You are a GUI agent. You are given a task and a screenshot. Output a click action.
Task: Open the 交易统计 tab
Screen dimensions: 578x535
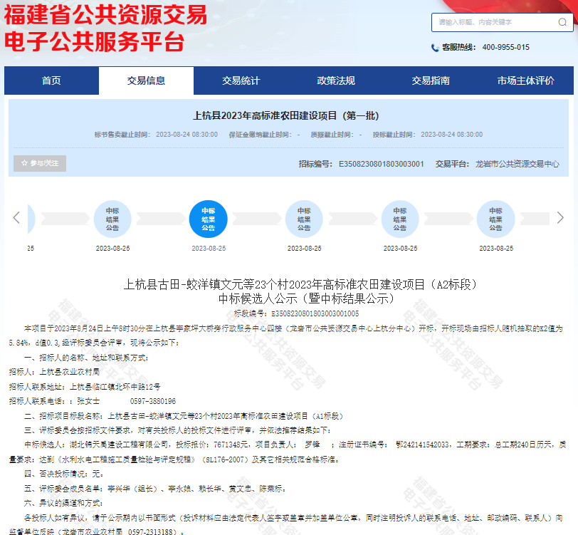pos(241,80)
